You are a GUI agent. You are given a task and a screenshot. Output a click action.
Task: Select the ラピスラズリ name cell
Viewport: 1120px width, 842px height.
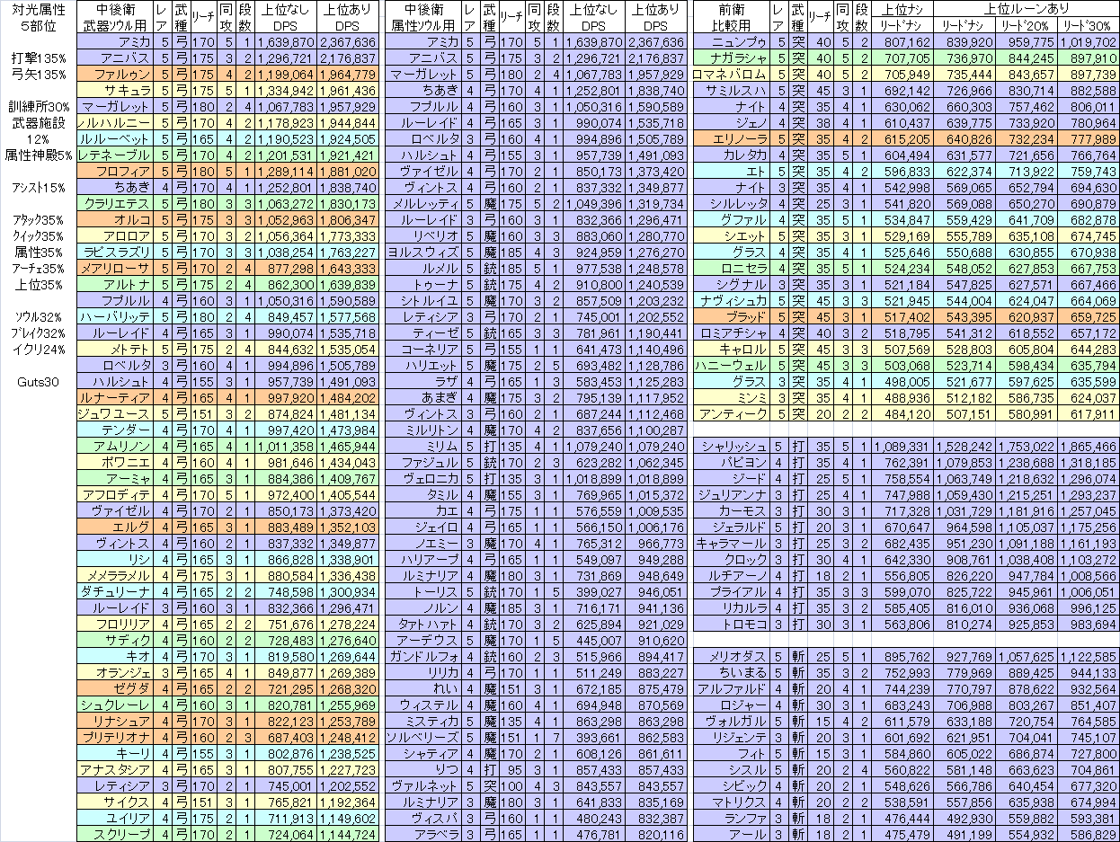pyautogui.click(x=115, y=253)
